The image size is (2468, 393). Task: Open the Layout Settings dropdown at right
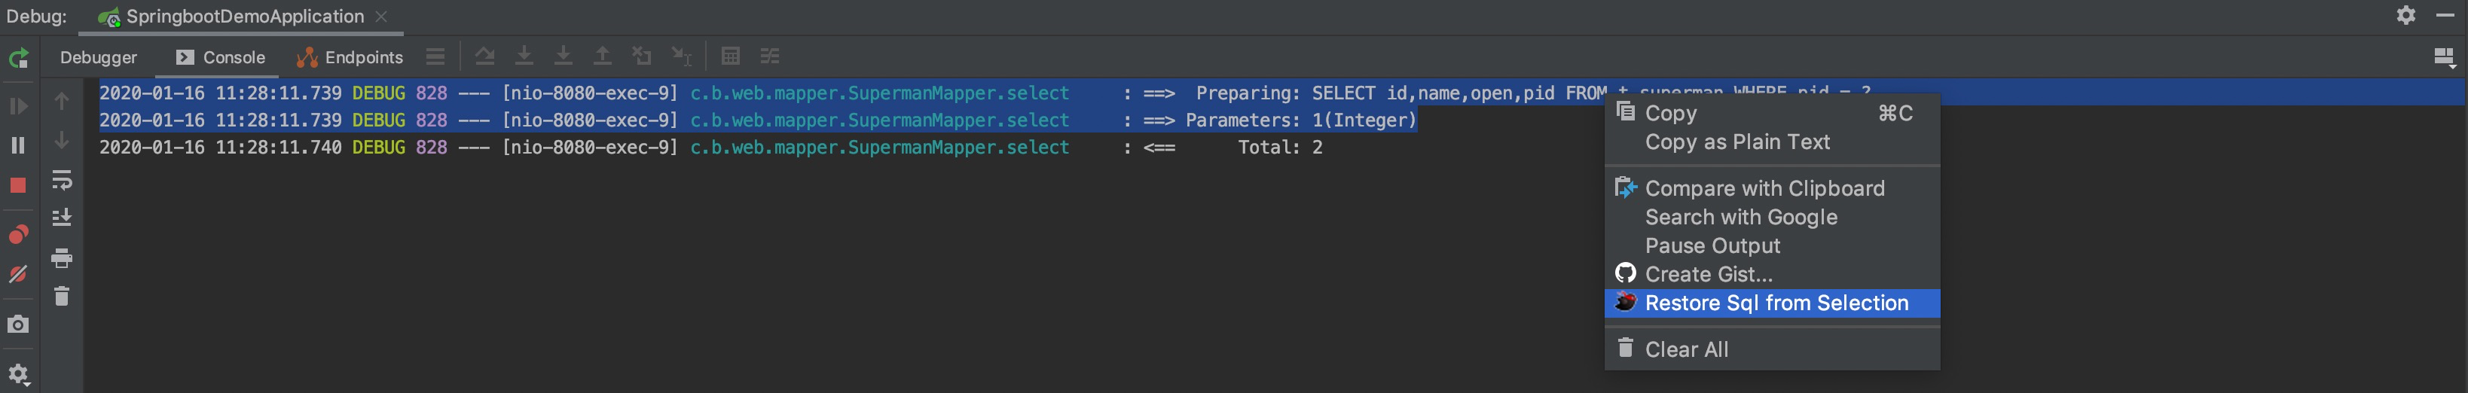[2443, 59]
